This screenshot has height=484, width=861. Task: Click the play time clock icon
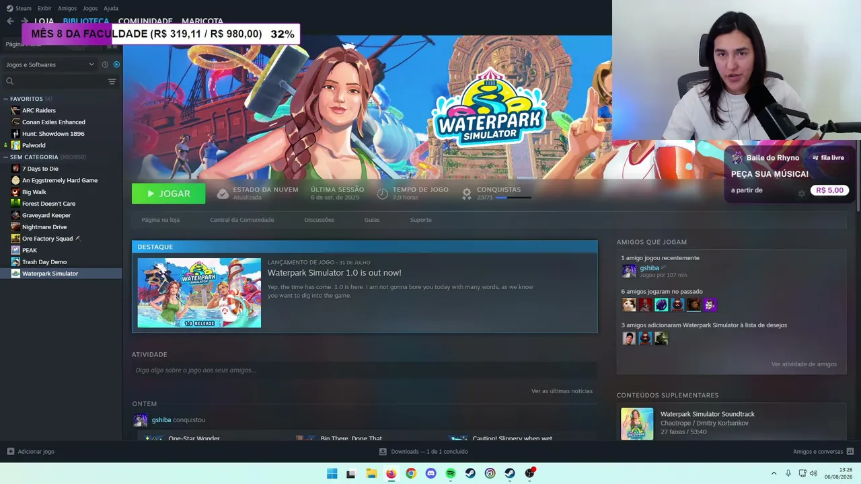coord(382,194)
